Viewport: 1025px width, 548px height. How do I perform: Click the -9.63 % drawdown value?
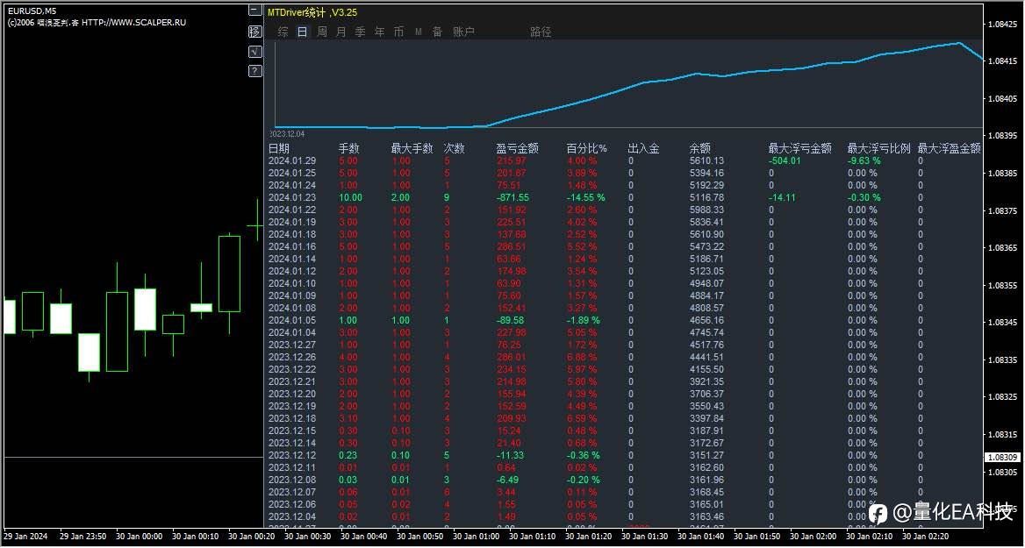(864, 160)
